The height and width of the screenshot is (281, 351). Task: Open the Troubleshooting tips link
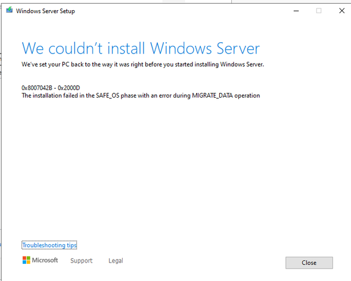49,245
